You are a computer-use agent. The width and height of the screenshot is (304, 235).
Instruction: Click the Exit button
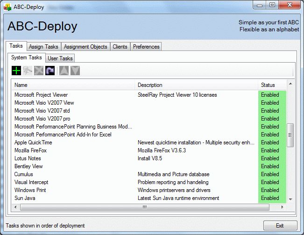(x=280, y=226)
